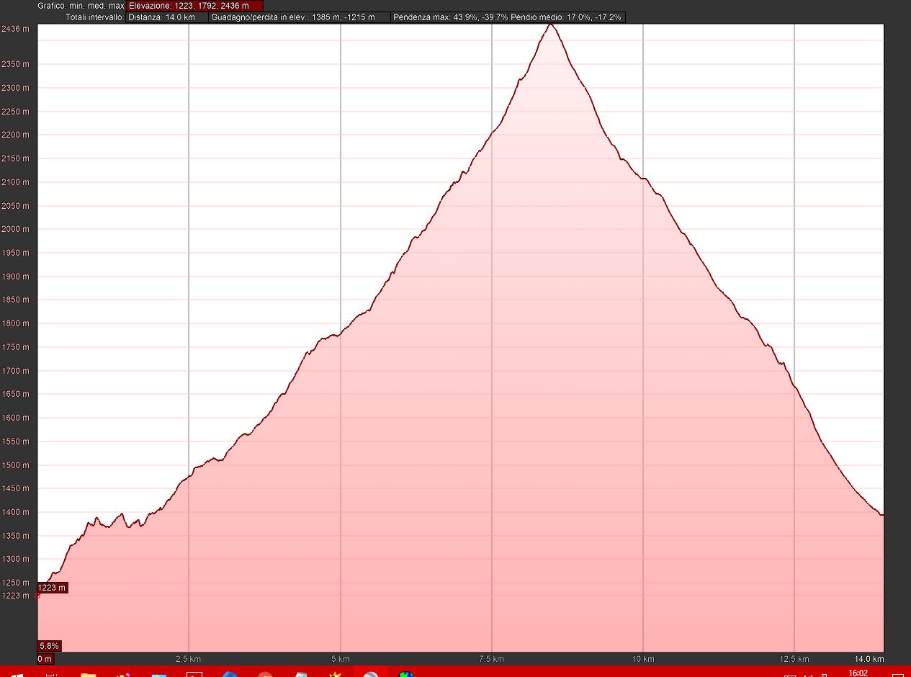Click the Windows Start button in taskbar
This screenshot has width=911, height=677.
tap(14, 675)
